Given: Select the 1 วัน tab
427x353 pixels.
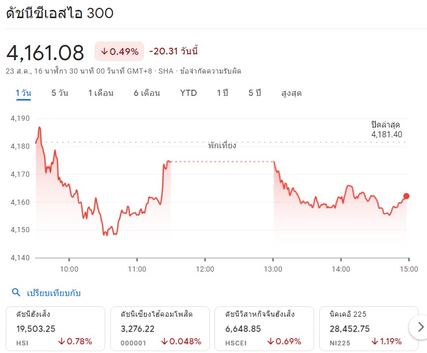Looking at the screenshot, I should point(23,93).
